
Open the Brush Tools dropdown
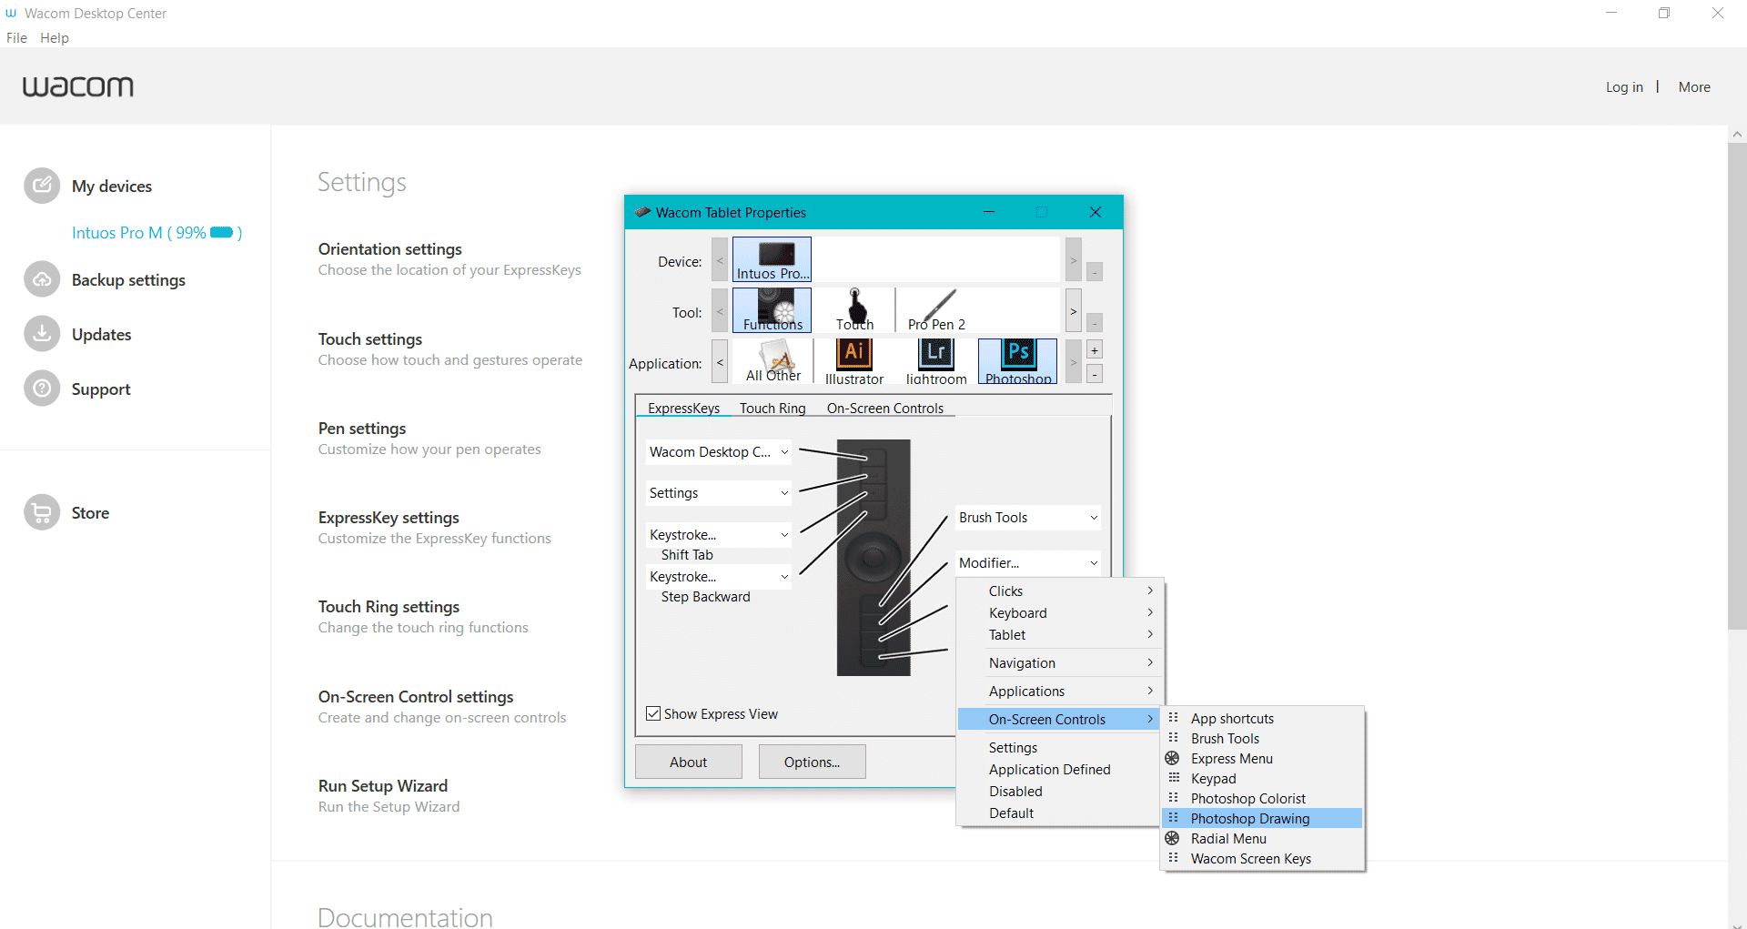click(x=1028, y=518)
